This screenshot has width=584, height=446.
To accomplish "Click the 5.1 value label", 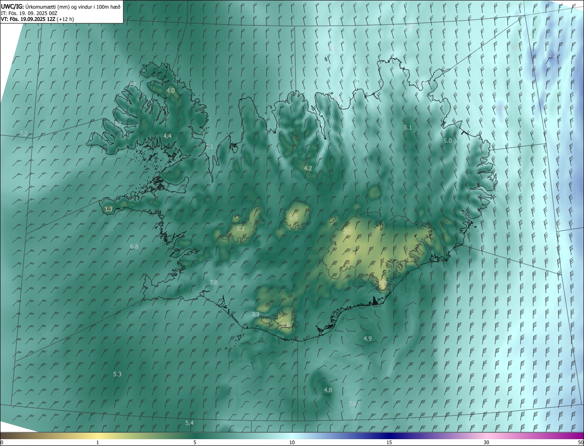I will [408, 128].
